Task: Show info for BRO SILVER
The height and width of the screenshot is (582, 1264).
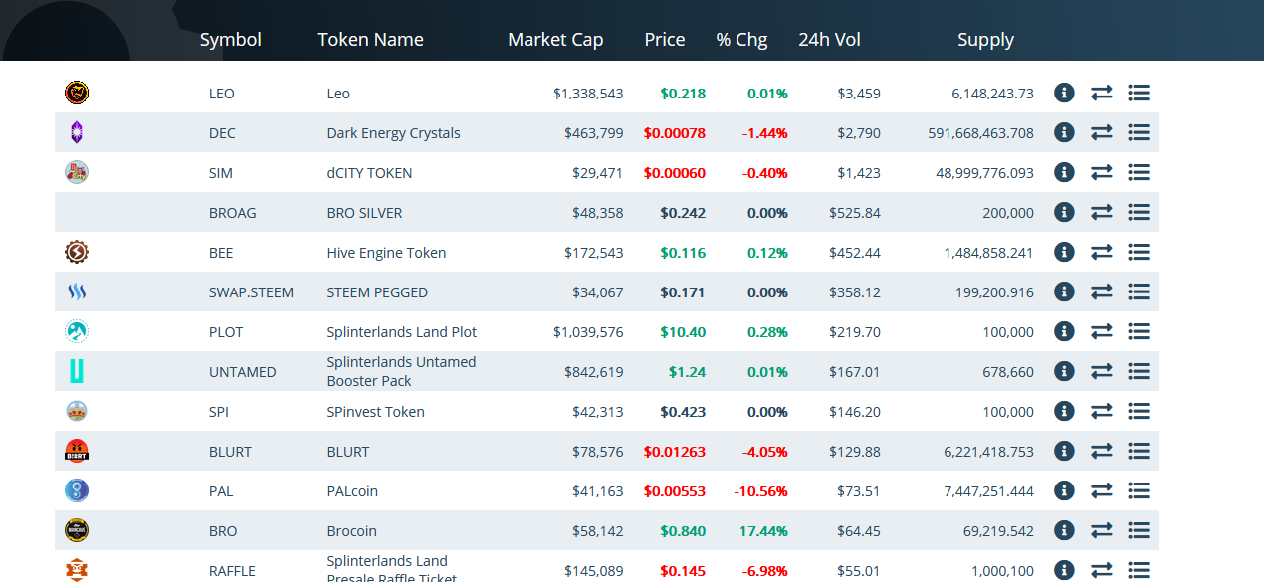Action: point(1064,212)
